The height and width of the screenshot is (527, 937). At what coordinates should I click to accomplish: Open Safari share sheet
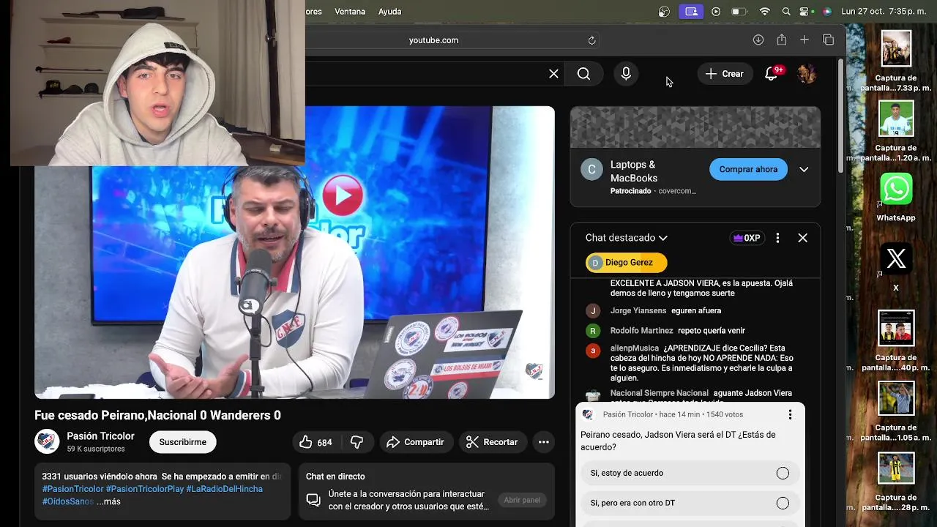[782, 40]
